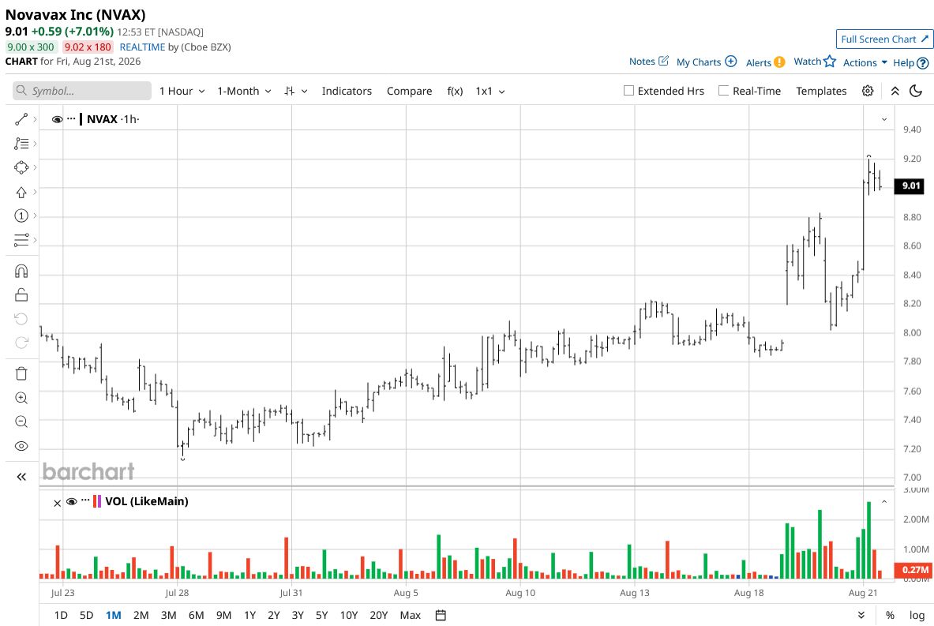This screenshot has width=934, height=626.
Task: Expand the bottom double-chevron menu
Action: pyautogui.click(x=861, y=615)
